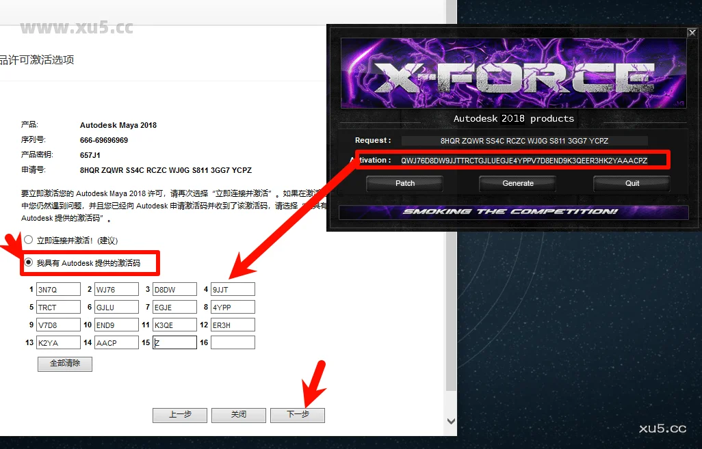Select activation field 8 containing 4YPP

[233, 308]
